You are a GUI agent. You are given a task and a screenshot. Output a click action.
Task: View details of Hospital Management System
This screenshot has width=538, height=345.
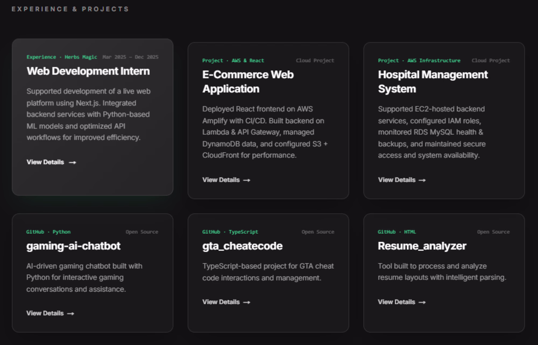(397, 180)
